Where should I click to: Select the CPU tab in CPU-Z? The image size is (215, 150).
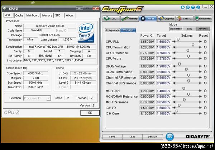pos(9,15)
